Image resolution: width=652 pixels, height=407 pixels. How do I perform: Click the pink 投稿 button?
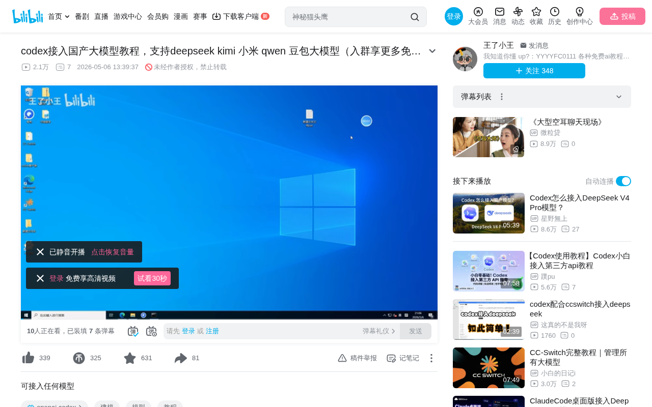(622, 16)
